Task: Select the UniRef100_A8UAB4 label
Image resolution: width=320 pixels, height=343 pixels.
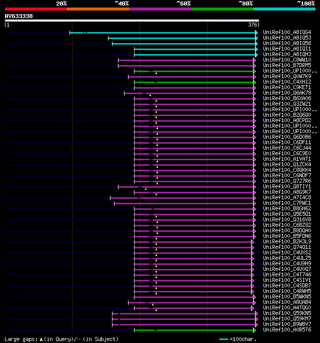Action: pyautogui.click(x=287, y=302)
